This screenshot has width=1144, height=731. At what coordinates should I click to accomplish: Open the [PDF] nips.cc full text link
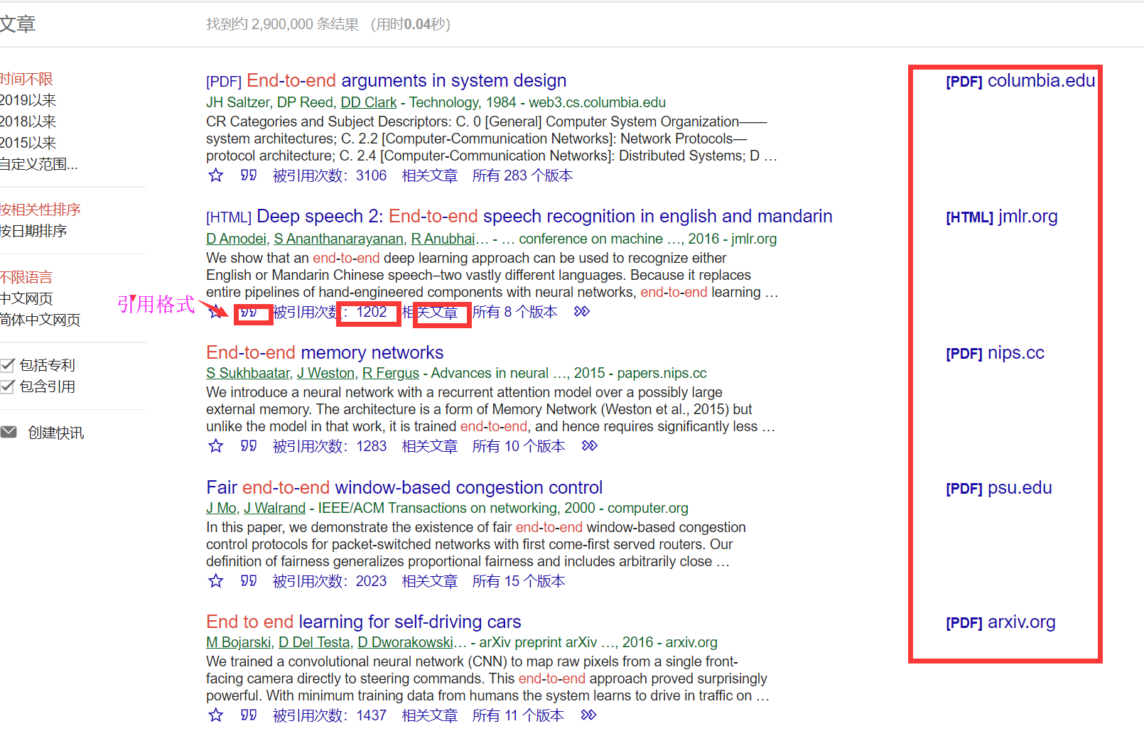coord(995,352)
